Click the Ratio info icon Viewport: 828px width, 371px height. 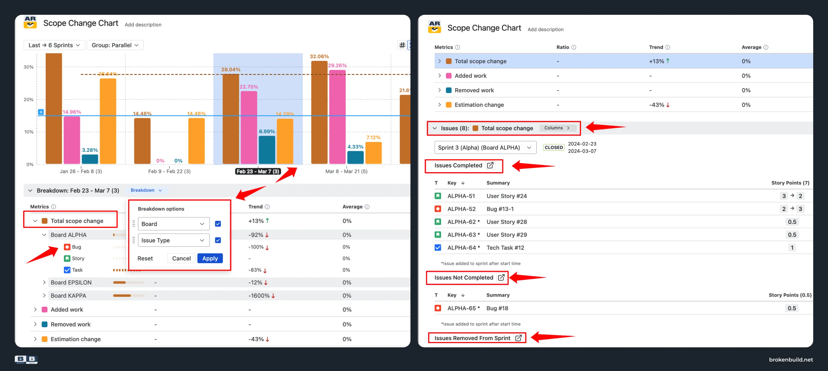click(574, 47)
